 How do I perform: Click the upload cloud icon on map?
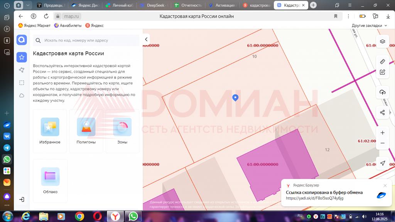pyautogui.click(x=382, y=92)
